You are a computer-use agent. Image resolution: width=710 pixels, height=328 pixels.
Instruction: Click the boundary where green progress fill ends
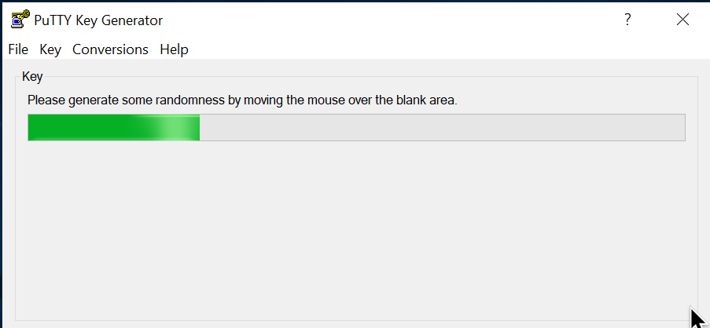click(200, 127)
